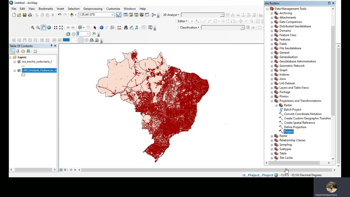Open the Editor dropdown menu
The width and height of the screenshot is (350, 197).
[x=182, y=21]
